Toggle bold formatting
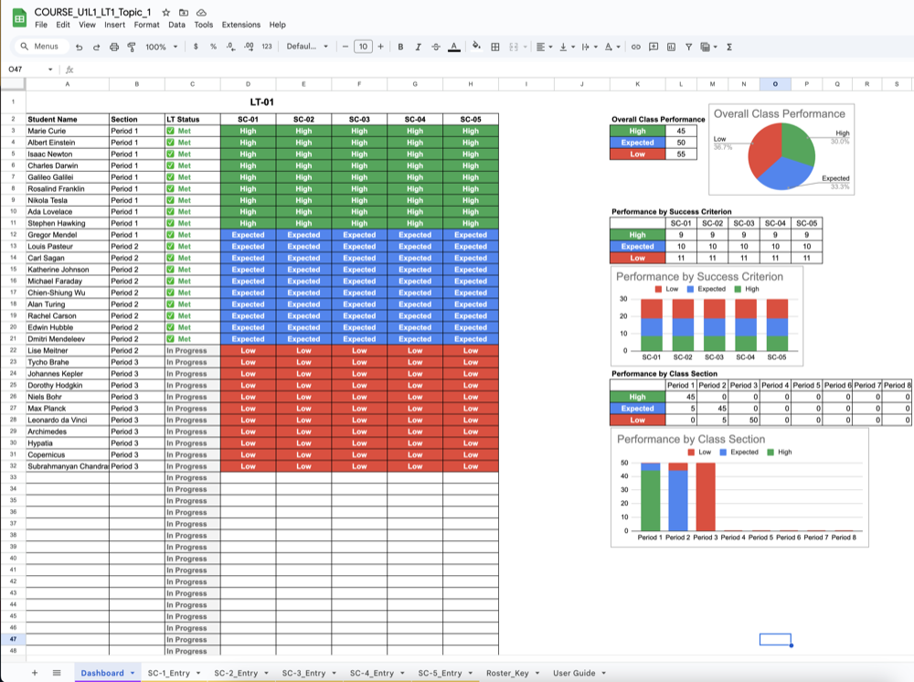 coord(400,47)
